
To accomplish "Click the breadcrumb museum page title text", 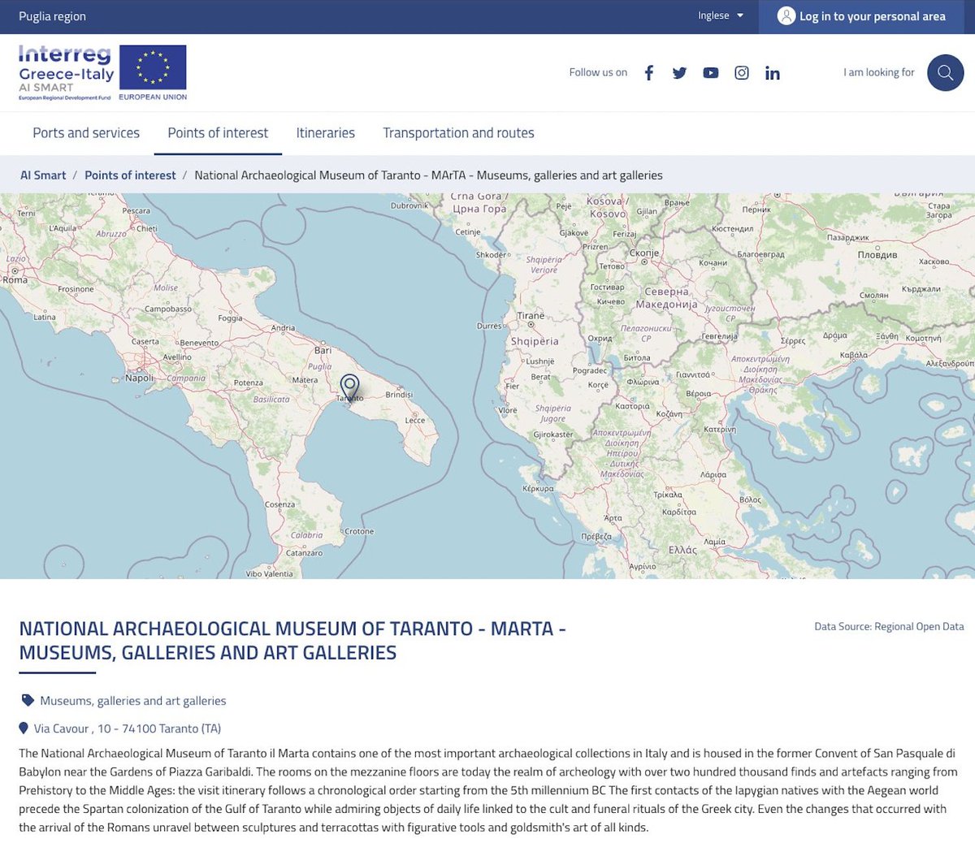I will tap(428, 175).
